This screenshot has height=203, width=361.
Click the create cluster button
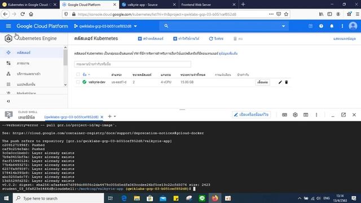click(151, 38)
